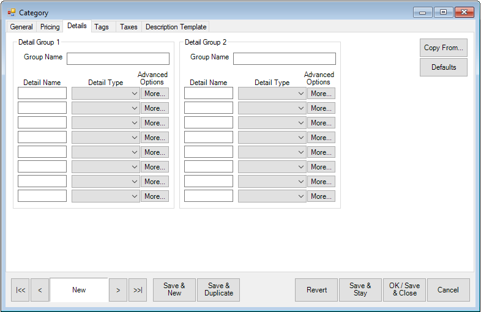Open the Pricing tab
The width and height of the screenshot is (481, 312).
[x=50, y=27]
